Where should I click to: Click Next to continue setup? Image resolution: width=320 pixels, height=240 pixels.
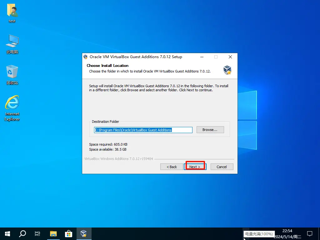(x=195, y=167)
